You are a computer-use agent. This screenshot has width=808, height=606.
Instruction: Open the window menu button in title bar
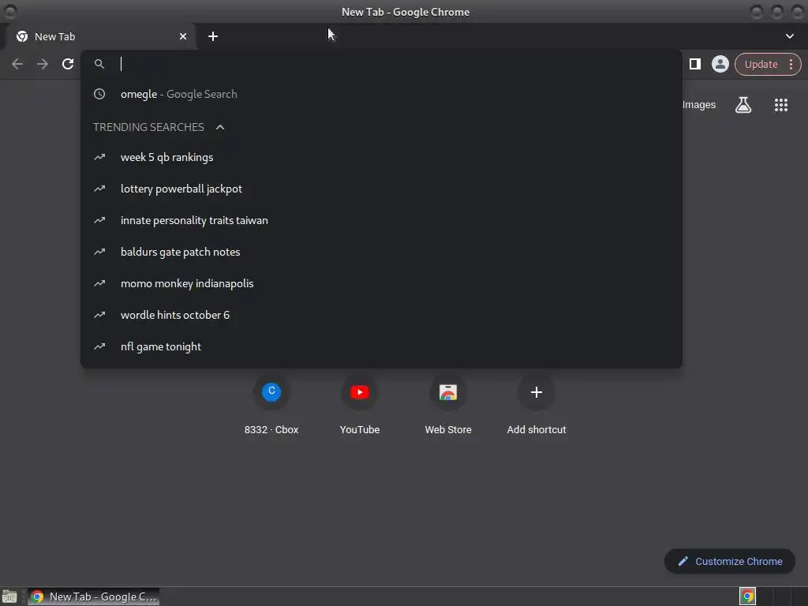pyautogui.click(x=10, y=11)
